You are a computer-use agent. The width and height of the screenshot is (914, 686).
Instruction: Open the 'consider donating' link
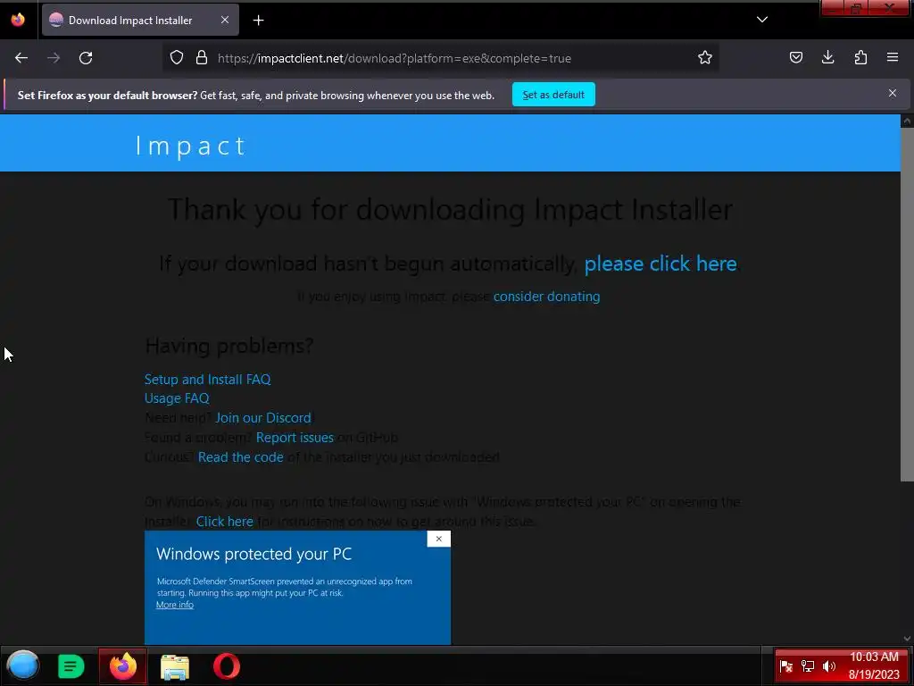(546, 297)
